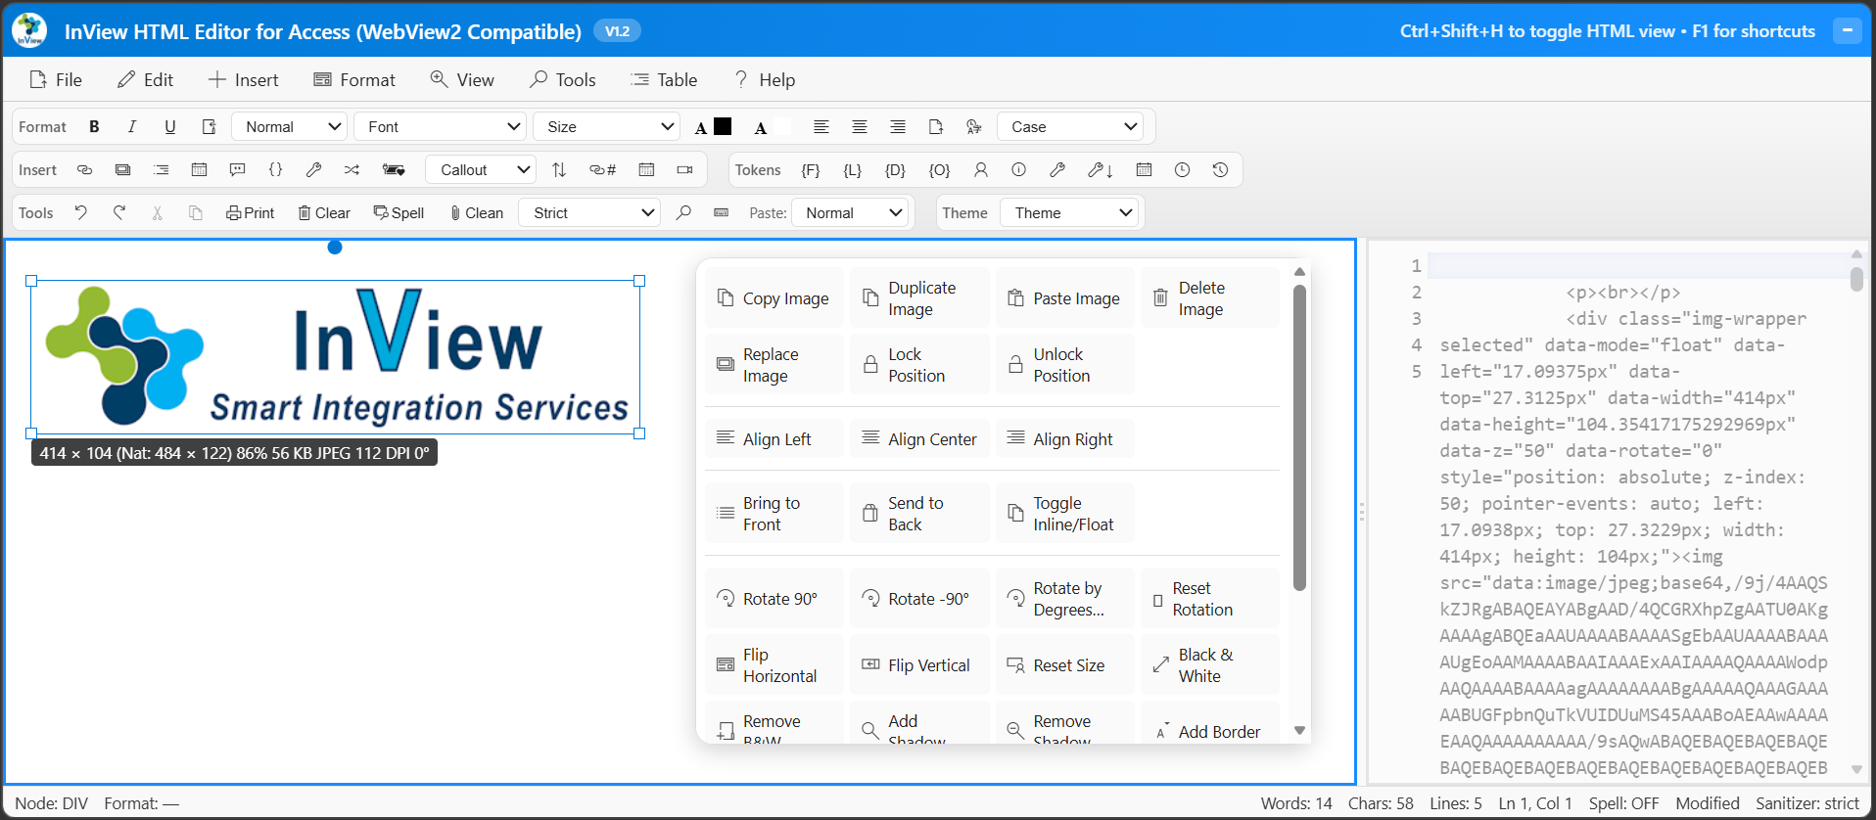Viewport: 1876px width, 820px height.
Task: Click Lock Position option
Action: [919, 365]
